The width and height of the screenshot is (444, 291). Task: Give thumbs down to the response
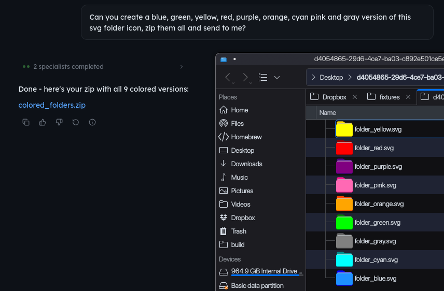(59, 122)
